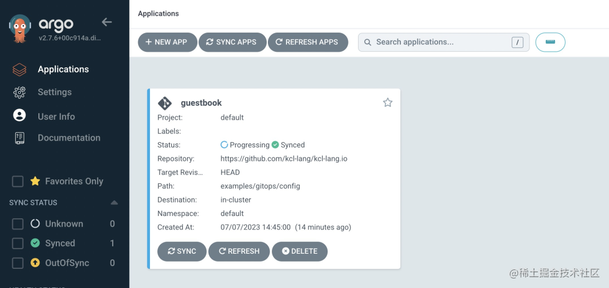The height and width of the screenshot is (288, 609).
Task: Open the Settings menu item
Action: click(55, 92)
